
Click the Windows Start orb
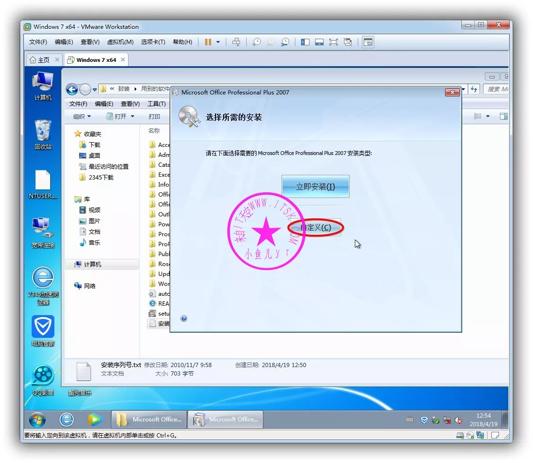pos(37,420)
